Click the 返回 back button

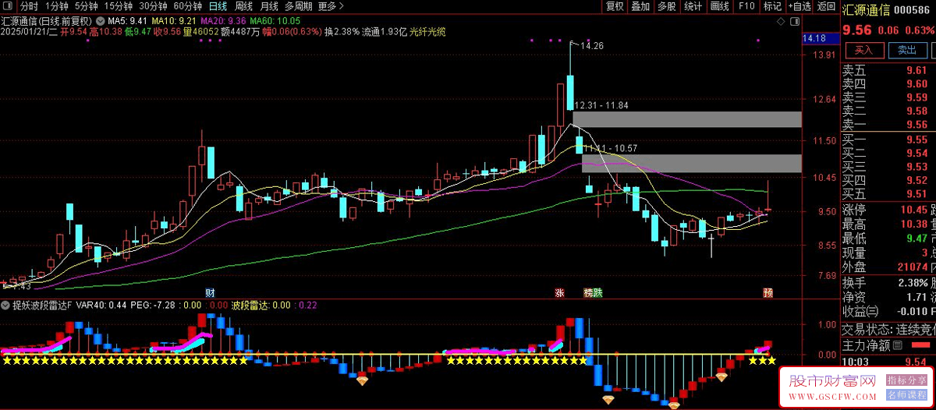[x=826, y=6]
